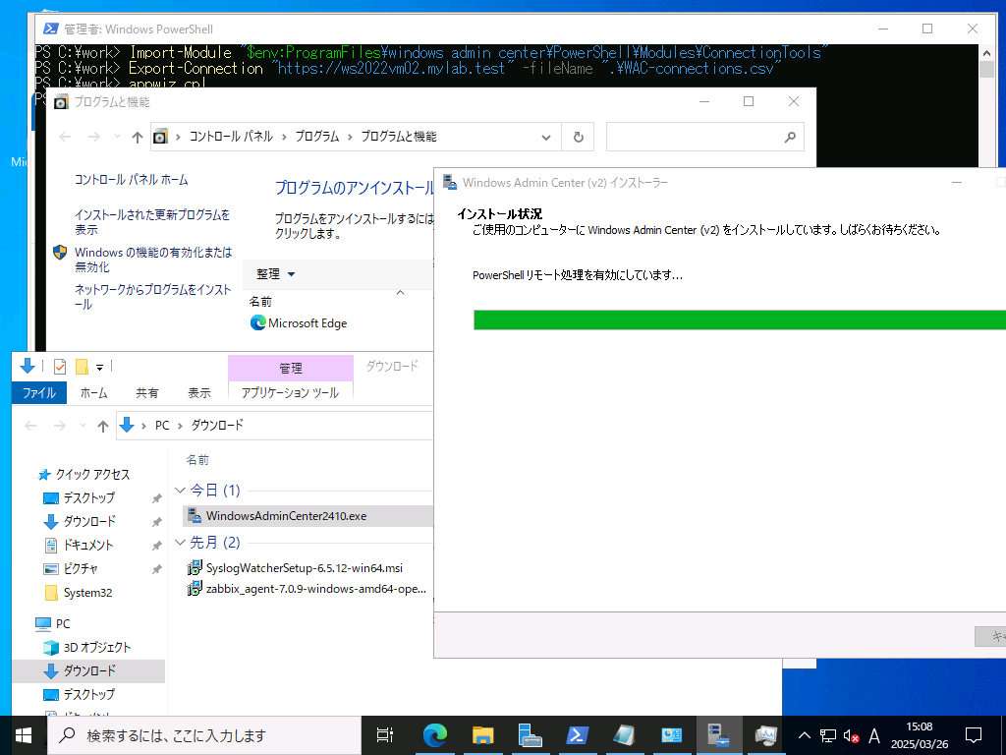1006x755 pixels.
Task: Click the search magnifier in Programs and Features
Action: 790,137
